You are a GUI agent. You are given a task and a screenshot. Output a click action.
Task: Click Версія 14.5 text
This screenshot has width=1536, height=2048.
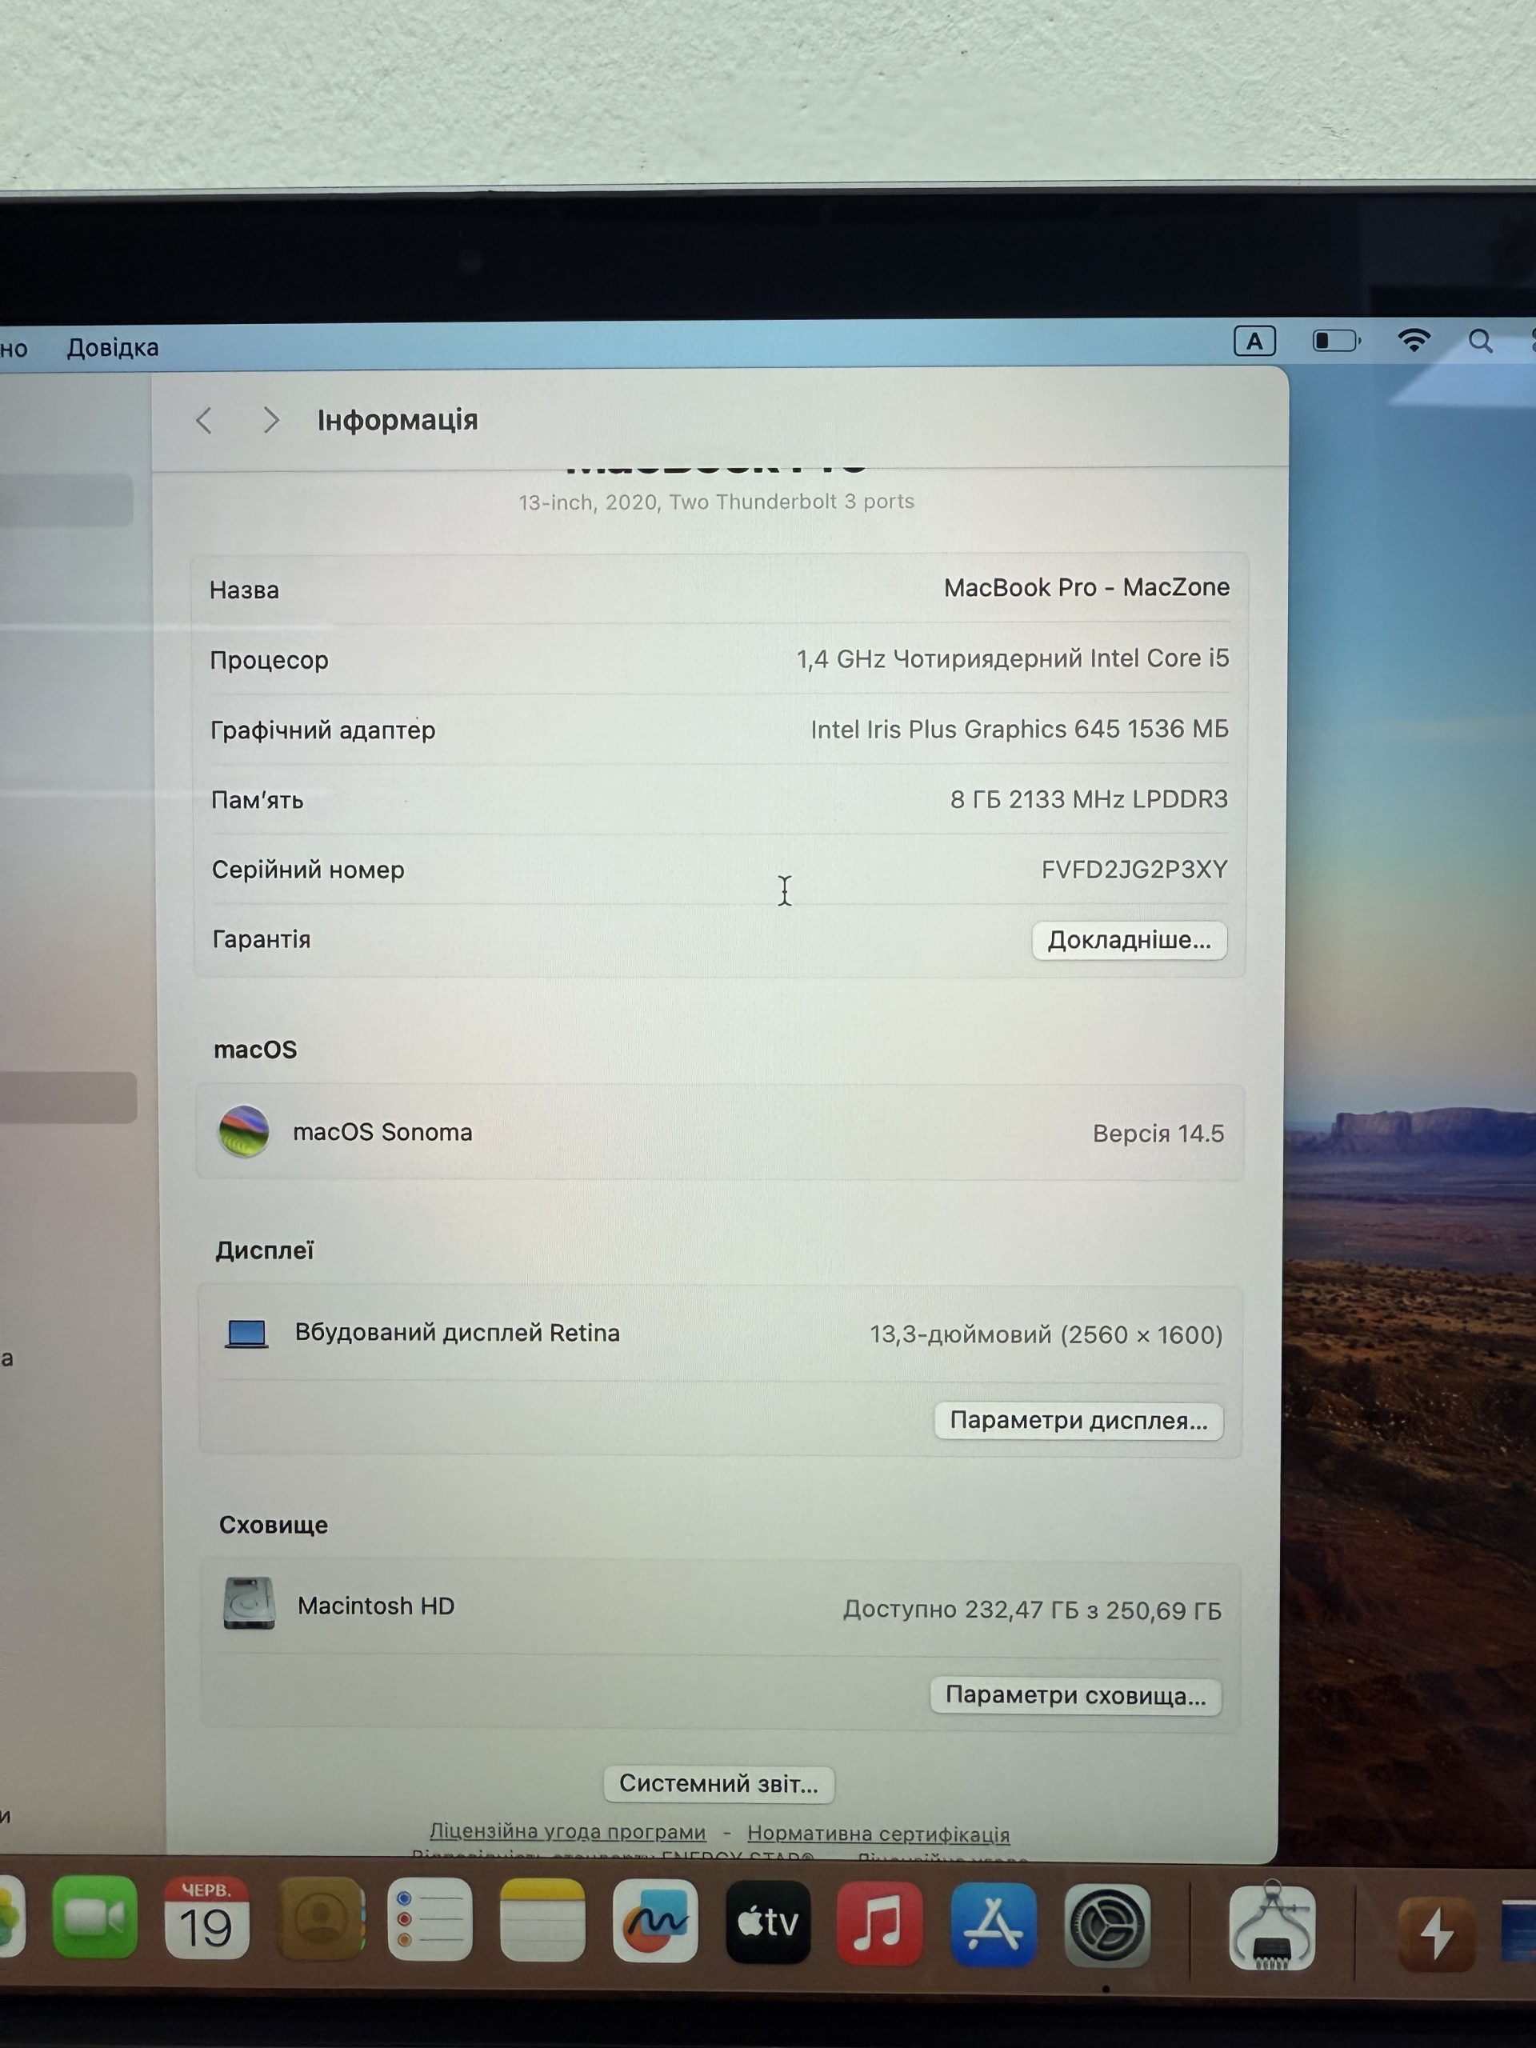click(1158, 1134)
